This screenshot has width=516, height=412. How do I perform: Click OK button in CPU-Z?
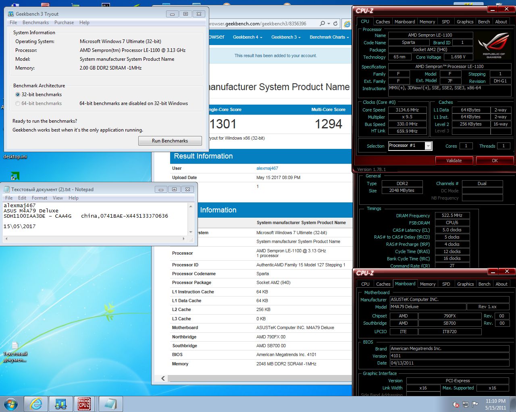(495, 161)
